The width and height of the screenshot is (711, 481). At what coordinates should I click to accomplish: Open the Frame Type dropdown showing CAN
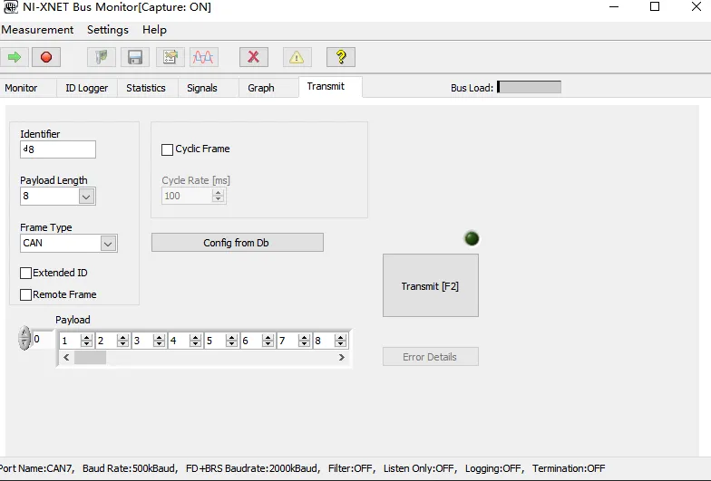click(108, 243)
